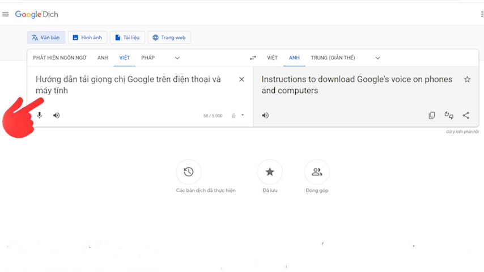Copy the translated text
This screenshot has width=484, height=272.
point(432,115)
